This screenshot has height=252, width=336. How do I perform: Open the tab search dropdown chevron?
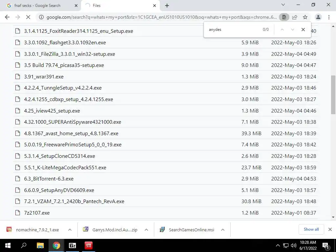[283, 5]
